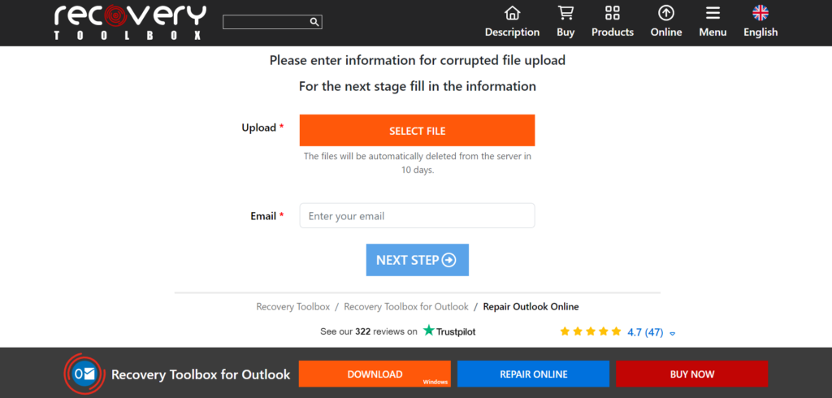The width and height of the screenshot is (832, 398).
Task: Click the Products menu label
Action: click(613, 32)
